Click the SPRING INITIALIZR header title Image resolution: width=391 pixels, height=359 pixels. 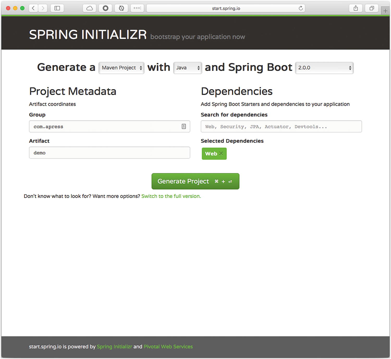coord(88,35)
